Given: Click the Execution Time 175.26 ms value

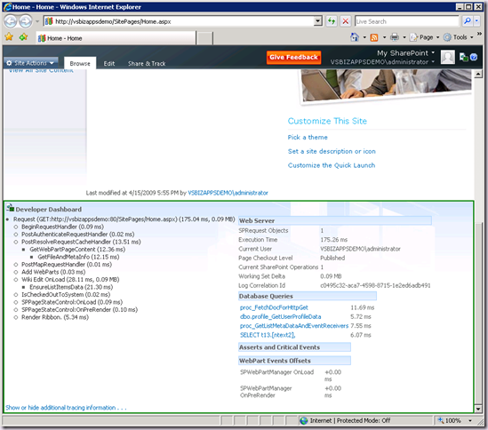Looking at the screenshot, I should (x=334, y=240).
